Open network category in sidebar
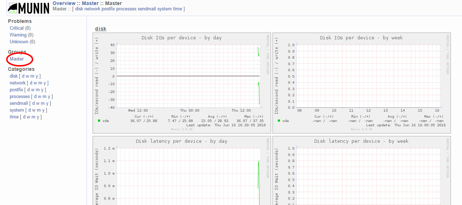This screenshot has width=462, height=205. coord(18,83)
